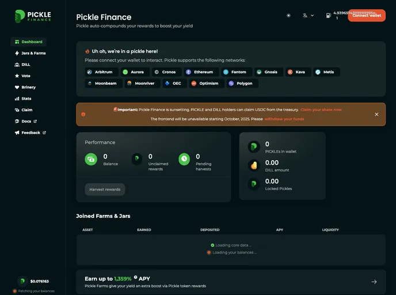Click the Pickle Finance logo
The height and width of the screenshot is (295, 396).
coord(33,16)
